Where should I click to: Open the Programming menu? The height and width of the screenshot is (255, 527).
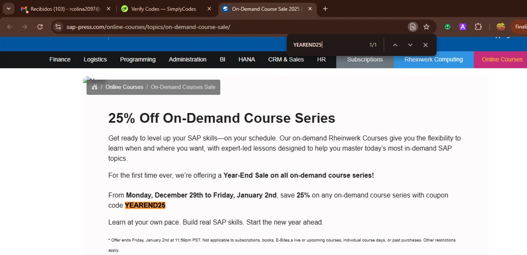[x=138, y=60]
